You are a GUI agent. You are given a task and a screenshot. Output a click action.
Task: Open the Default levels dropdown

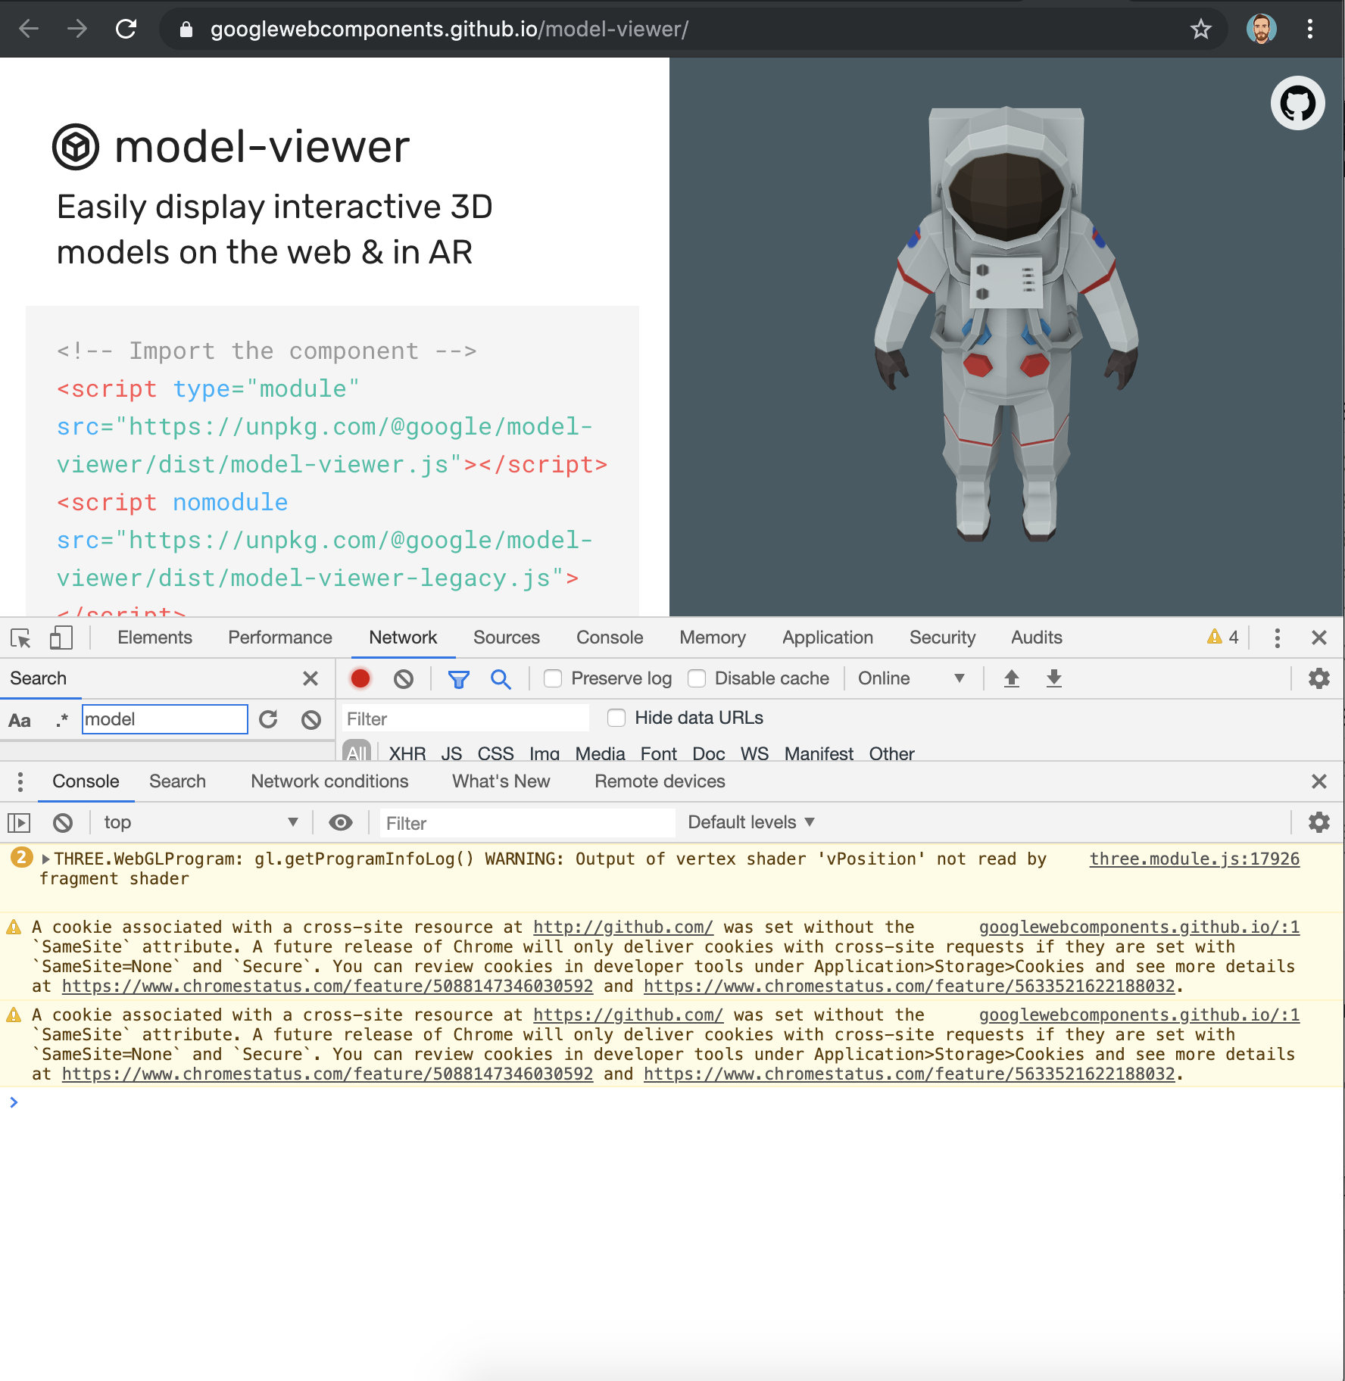pyautogui.click(x=751, y=822)
